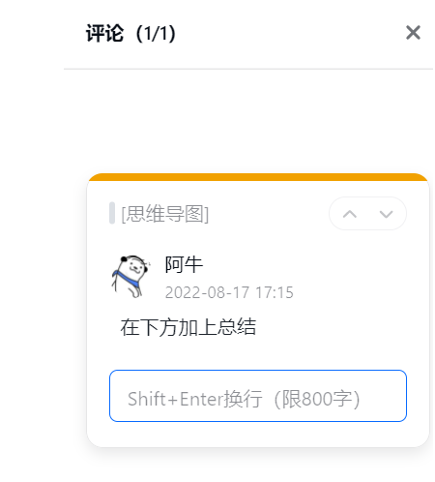This screenshot has width=435, height=482.
Task: Click the comment timestamp 2022-08-17 17:15
Action: coord(229,292)
